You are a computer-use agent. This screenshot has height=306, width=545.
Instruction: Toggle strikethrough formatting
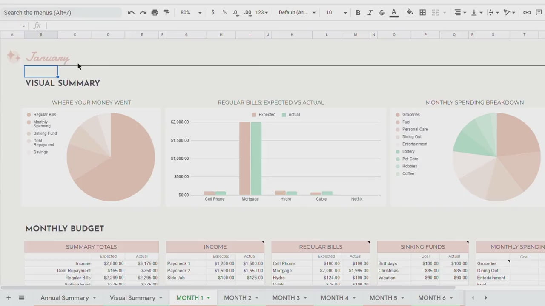pyautogui.click(x=381, y=13)
